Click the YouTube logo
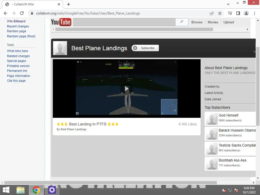 click(x=61, y=22)
